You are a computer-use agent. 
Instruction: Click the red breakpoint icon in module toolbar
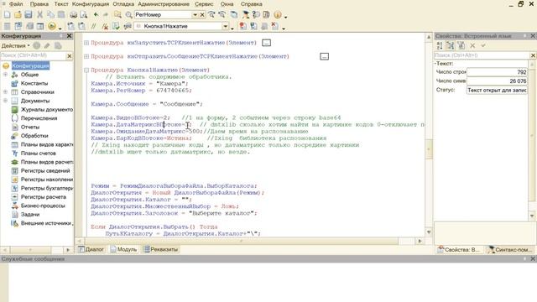(x=242, y=26)
